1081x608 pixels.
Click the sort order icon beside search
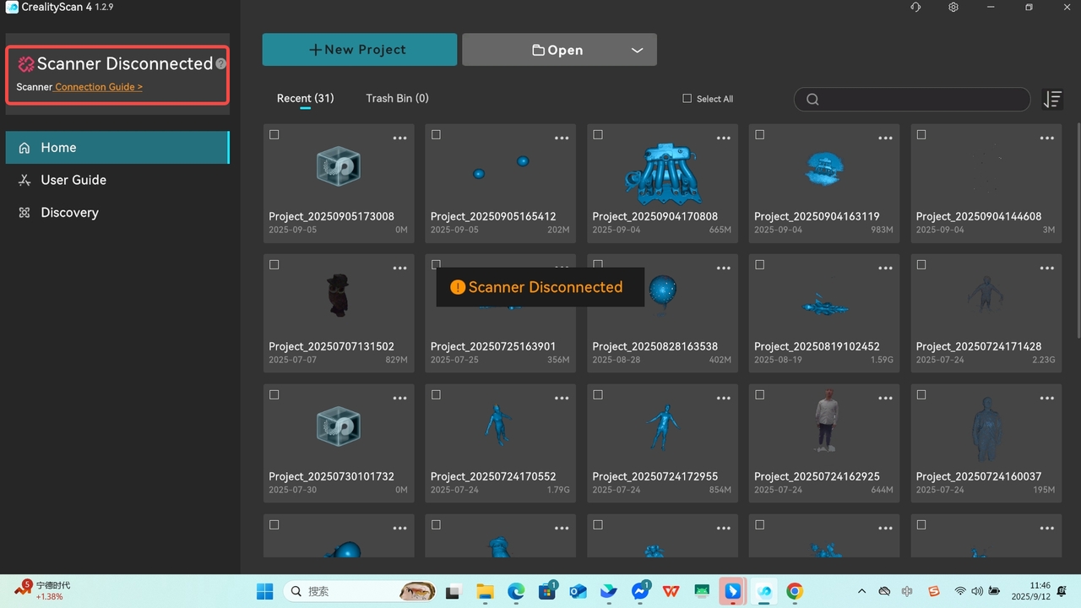1052,100
